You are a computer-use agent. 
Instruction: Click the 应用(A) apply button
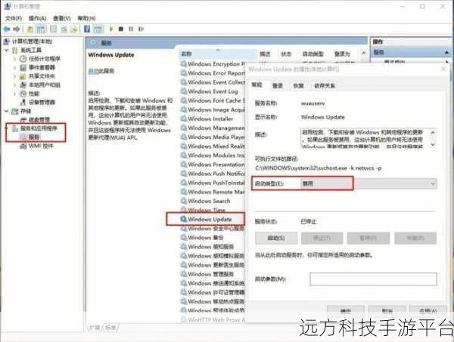point(428,311)
